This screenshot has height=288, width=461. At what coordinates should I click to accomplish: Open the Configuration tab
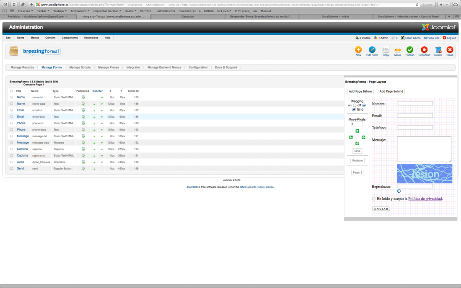(198, 67)
